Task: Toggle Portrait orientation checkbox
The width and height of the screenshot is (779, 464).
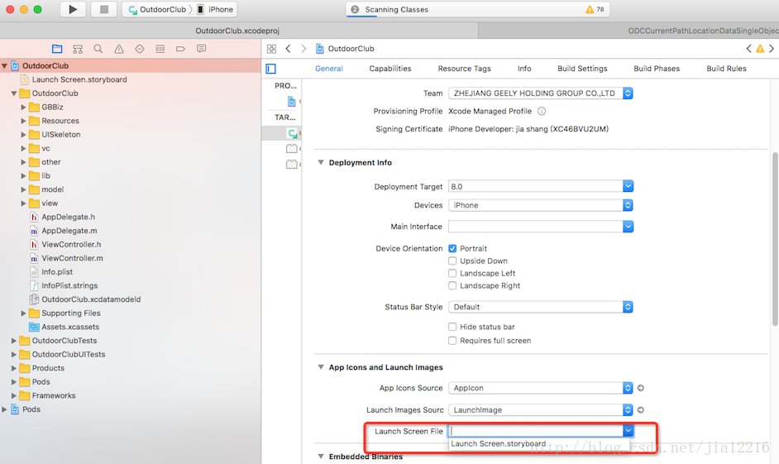Action: point(452,248)
